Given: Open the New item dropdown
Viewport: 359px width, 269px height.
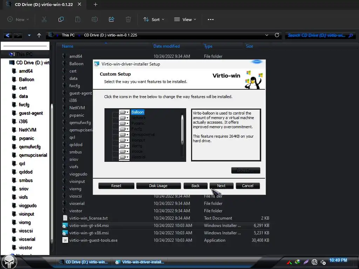Looking at the screenshot, I should [18, 20].
